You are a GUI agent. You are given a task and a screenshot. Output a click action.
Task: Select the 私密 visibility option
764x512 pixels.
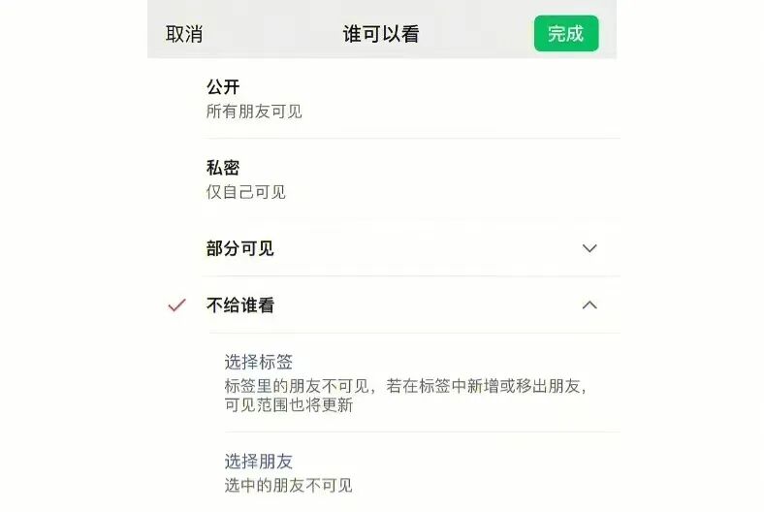click(x=382, y=179)
